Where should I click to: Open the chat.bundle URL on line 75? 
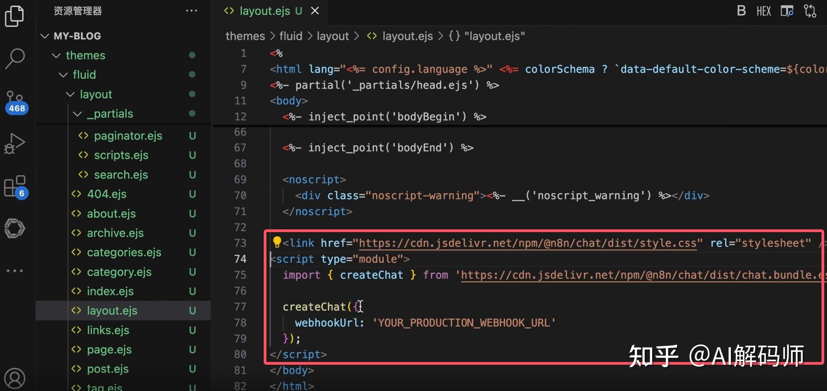644,275
